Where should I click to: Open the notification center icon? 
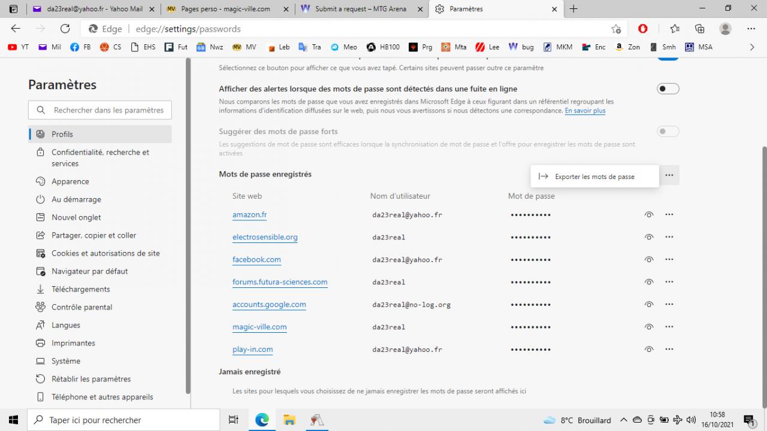748,420
